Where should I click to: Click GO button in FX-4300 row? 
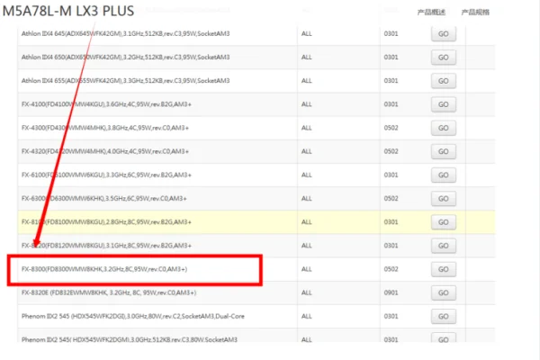[x=444, y=128]
